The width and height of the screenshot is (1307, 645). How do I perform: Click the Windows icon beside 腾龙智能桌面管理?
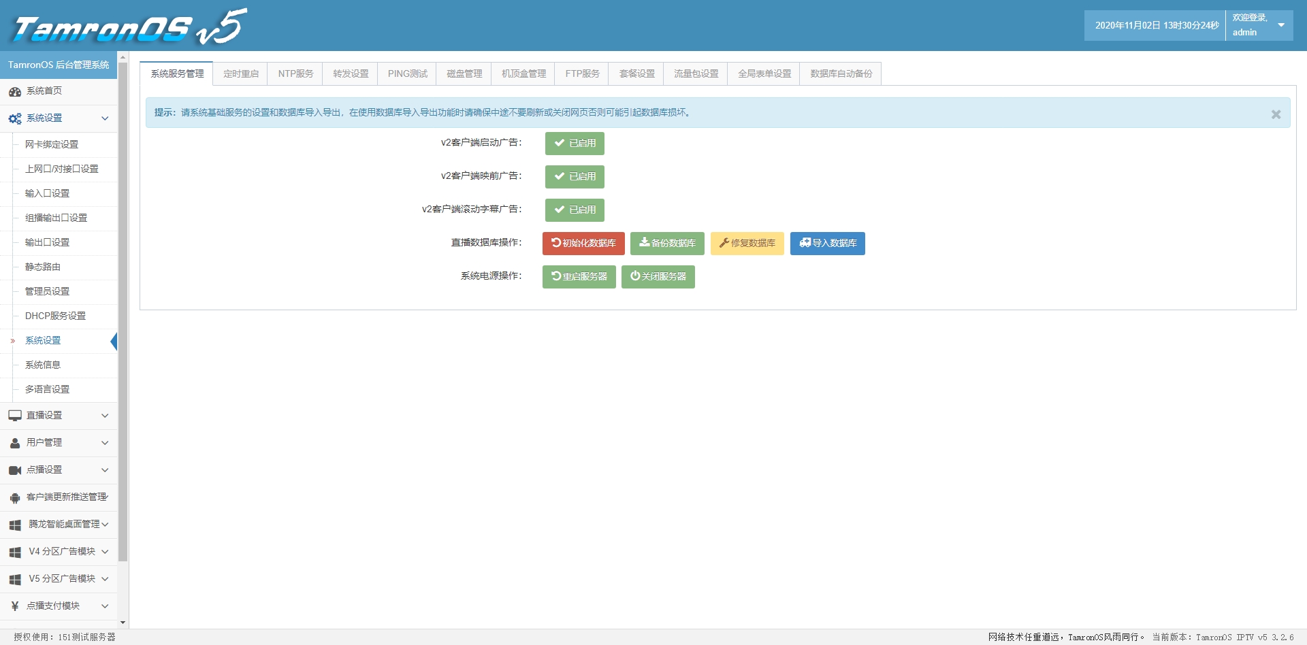(x=15, y=525)
